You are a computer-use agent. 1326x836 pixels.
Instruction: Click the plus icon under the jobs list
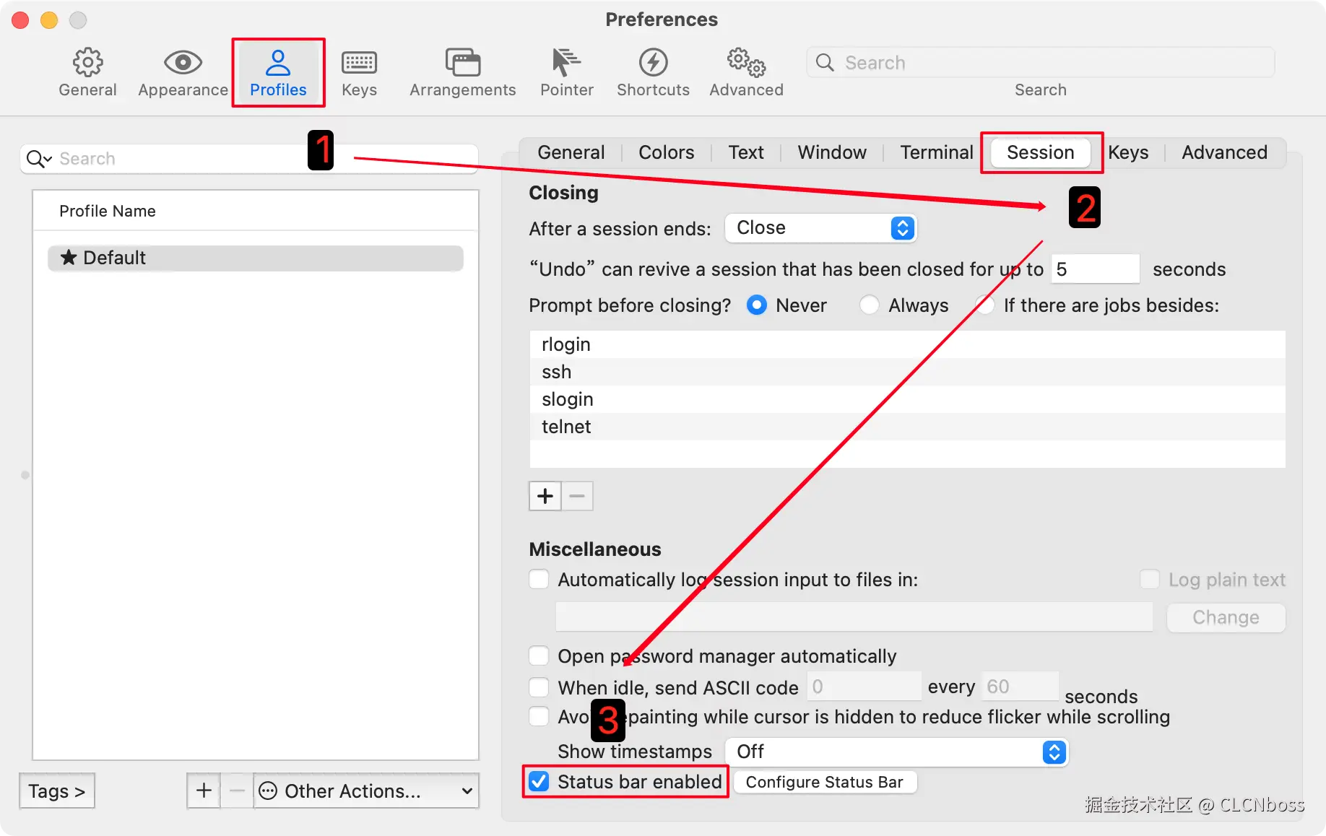click(545, 496)
